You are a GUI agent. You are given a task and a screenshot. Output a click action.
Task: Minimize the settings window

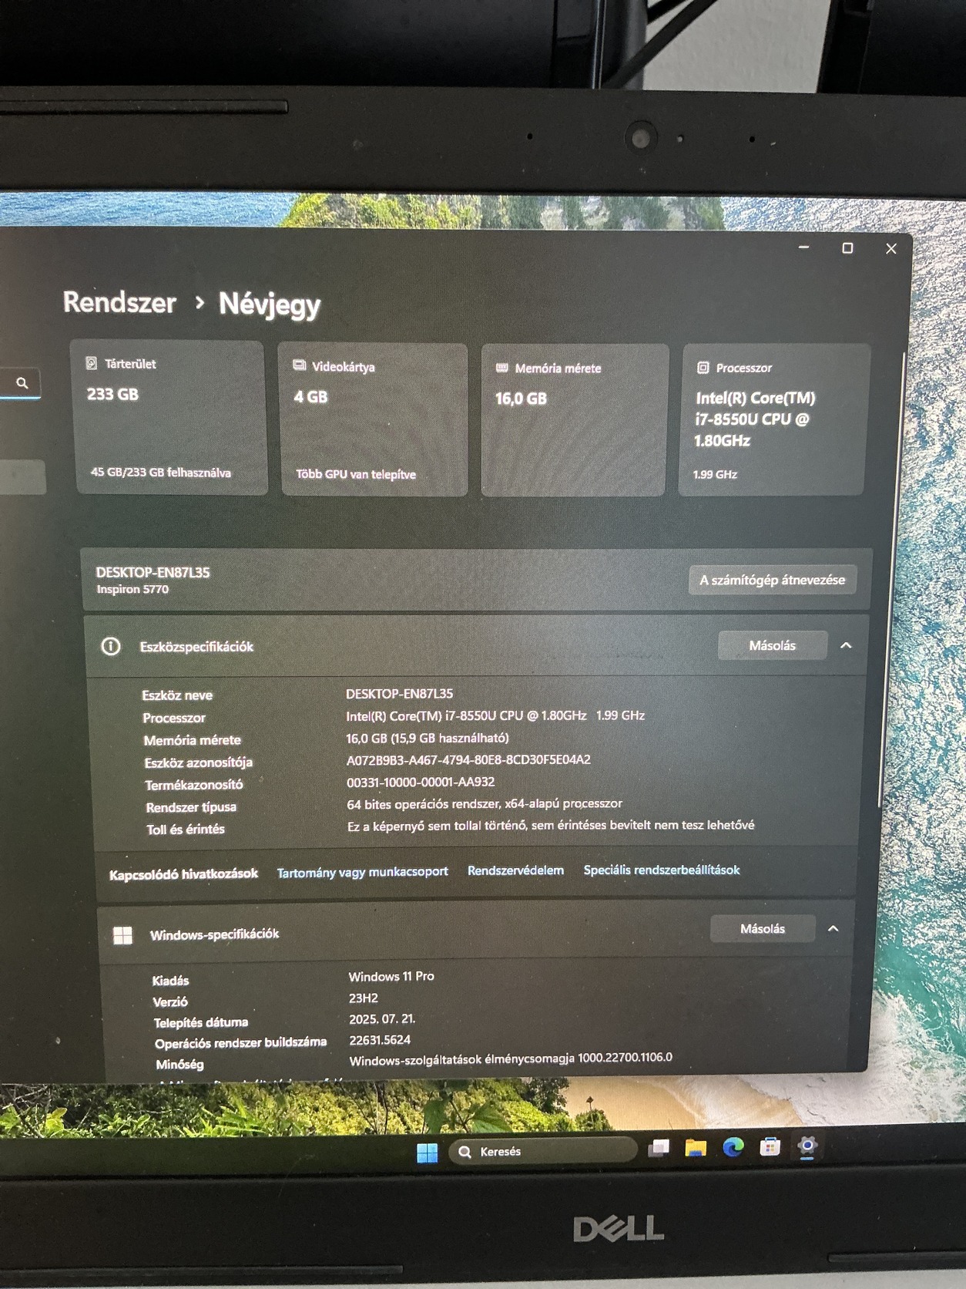click(803, 247)
